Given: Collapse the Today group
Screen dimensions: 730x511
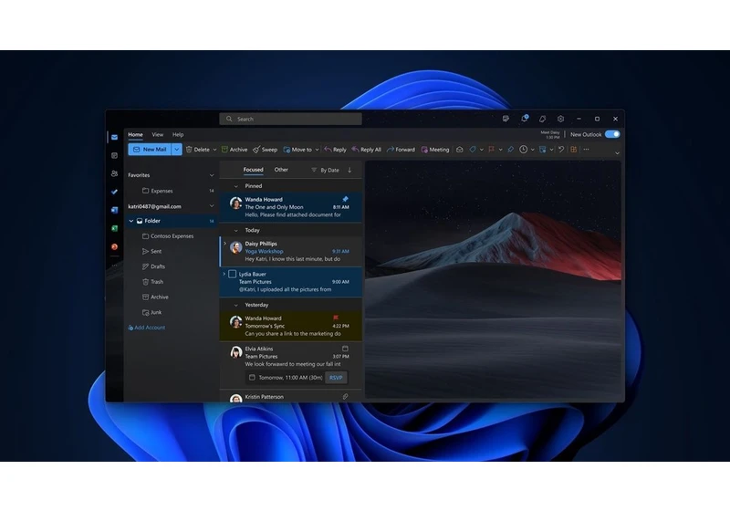Looking at the screenshot, I should 236,230.
